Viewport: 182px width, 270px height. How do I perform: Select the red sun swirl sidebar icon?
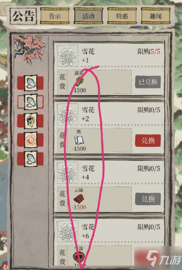pyautogui.click(x=31, y=140)
